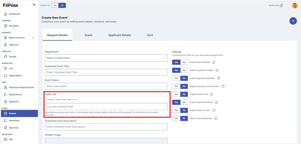
Task: Open the Dashboard home icon
Action: [x=6, y=14]
